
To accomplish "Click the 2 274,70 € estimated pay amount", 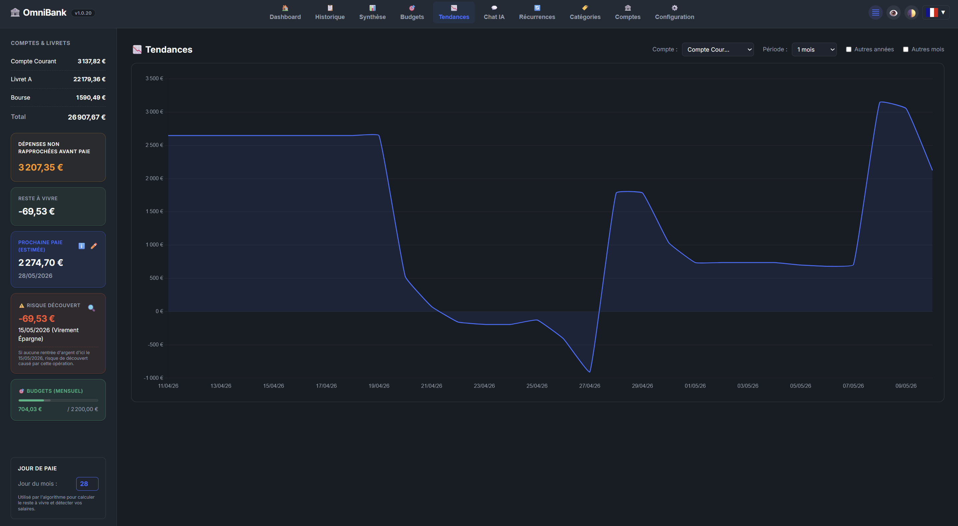I will (41, 263).
